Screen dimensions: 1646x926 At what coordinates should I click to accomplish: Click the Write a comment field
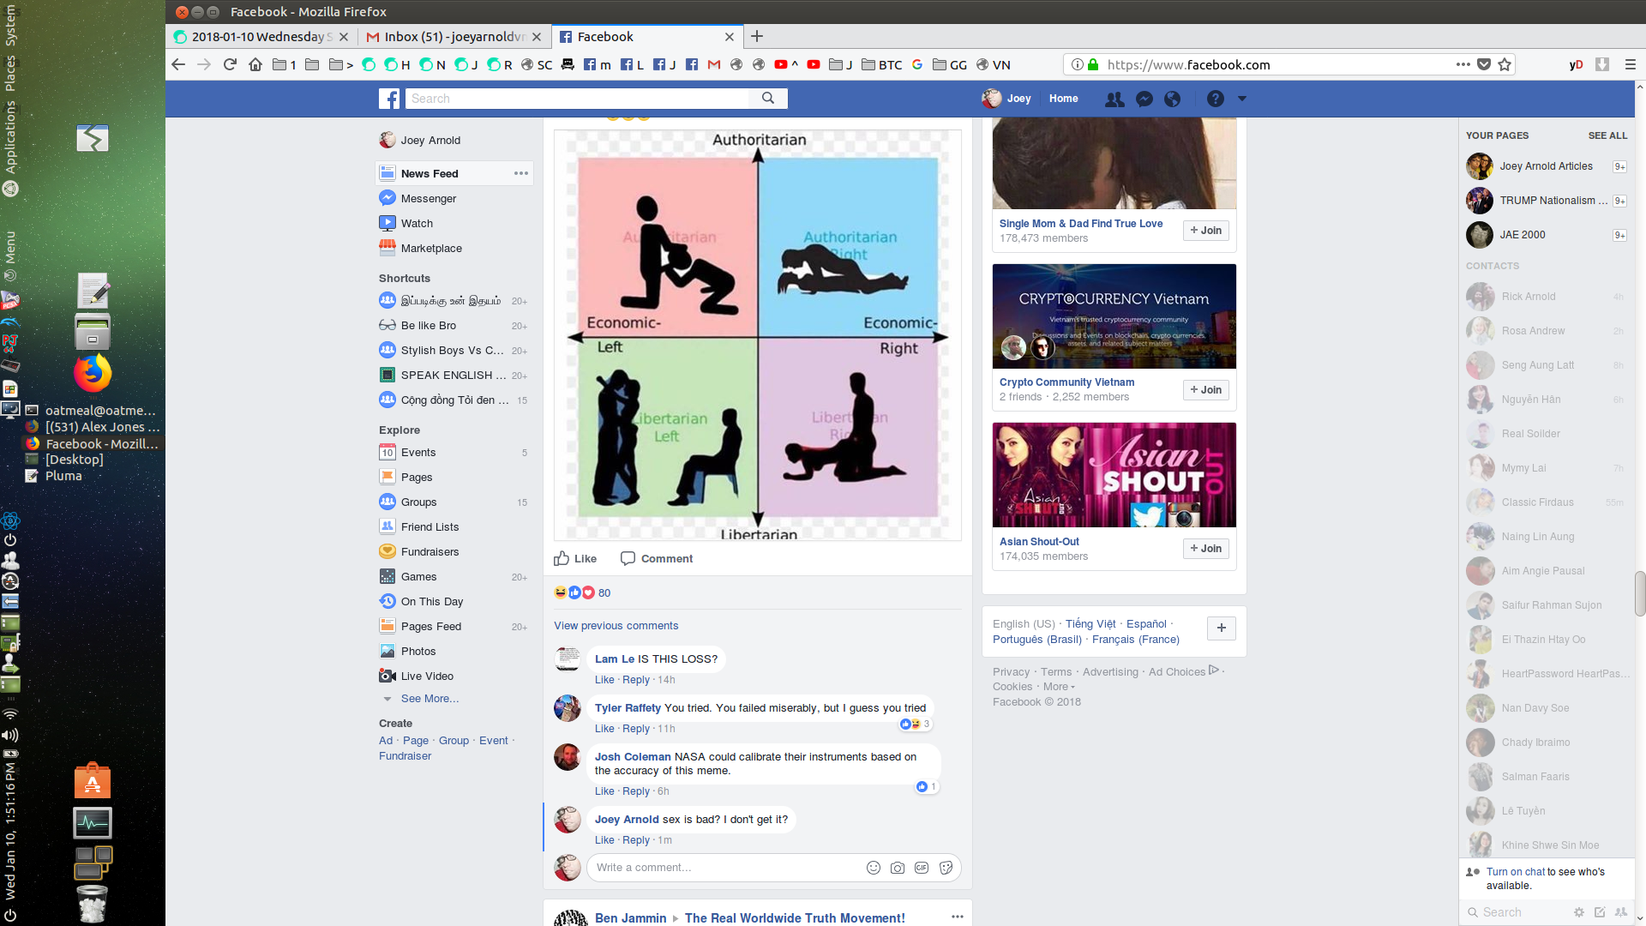pyautogui.click(x=729, y=867)
